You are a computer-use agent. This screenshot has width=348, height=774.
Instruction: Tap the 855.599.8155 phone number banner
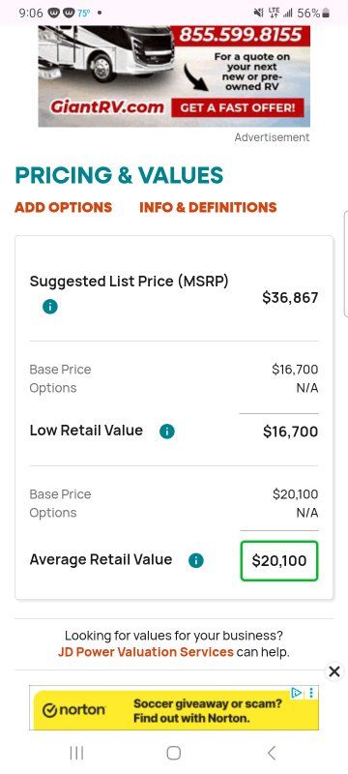pyautogui.click(x=240, y=35)
